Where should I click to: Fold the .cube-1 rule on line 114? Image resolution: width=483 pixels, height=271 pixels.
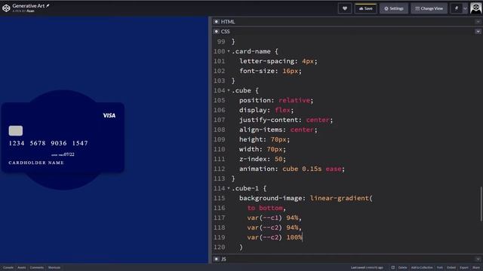(x=229, y=188)
